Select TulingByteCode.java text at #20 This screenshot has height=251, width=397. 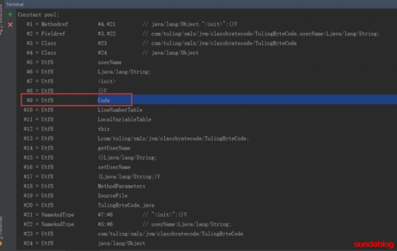point(126,205)
